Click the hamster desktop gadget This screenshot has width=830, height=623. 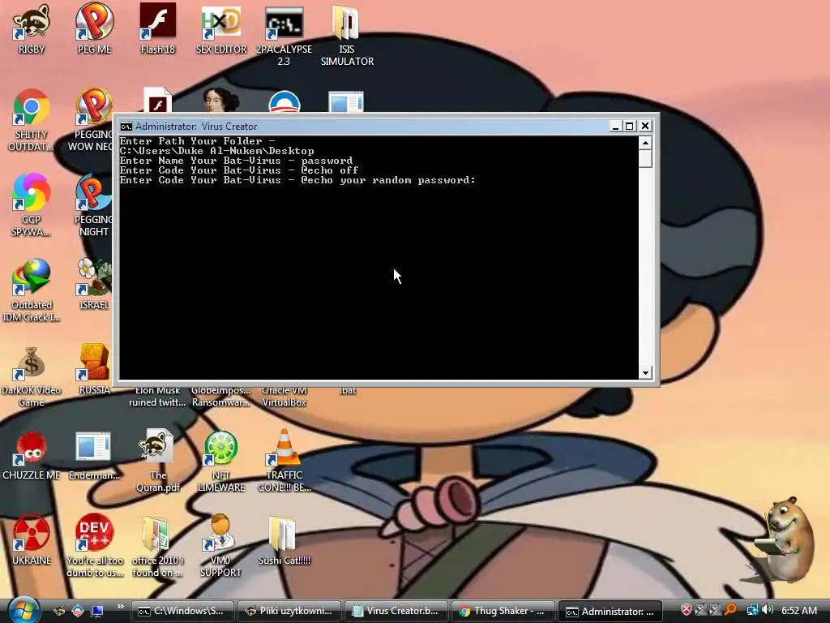click(786, 538)
